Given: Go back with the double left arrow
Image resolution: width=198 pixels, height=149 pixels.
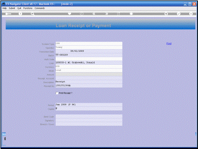Looking at the screenshot, I should pyautogui.click(x=94, y=14).
